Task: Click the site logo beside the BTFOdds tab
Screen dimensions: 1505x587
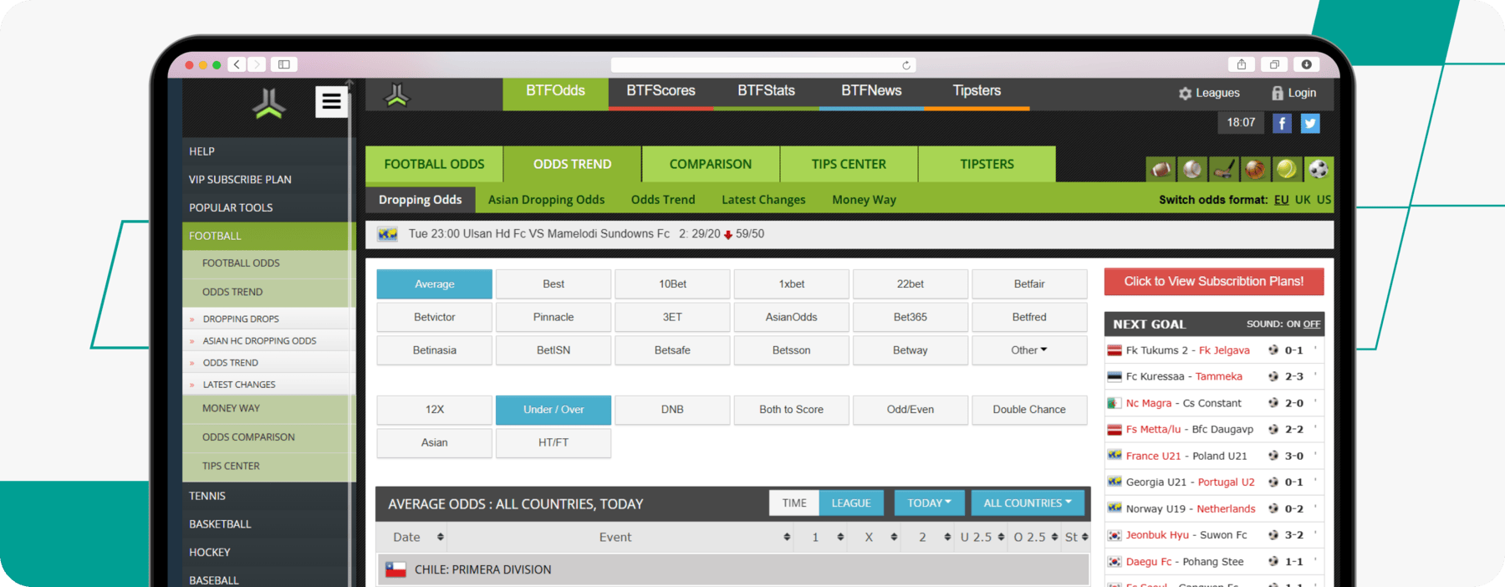Action: coord(397,95)
